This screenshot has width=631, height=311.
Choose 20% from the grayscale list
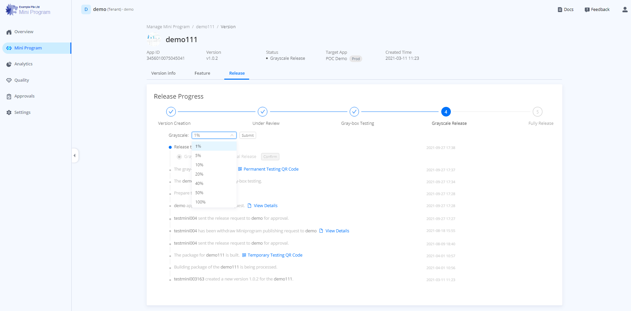coord(199,174)
